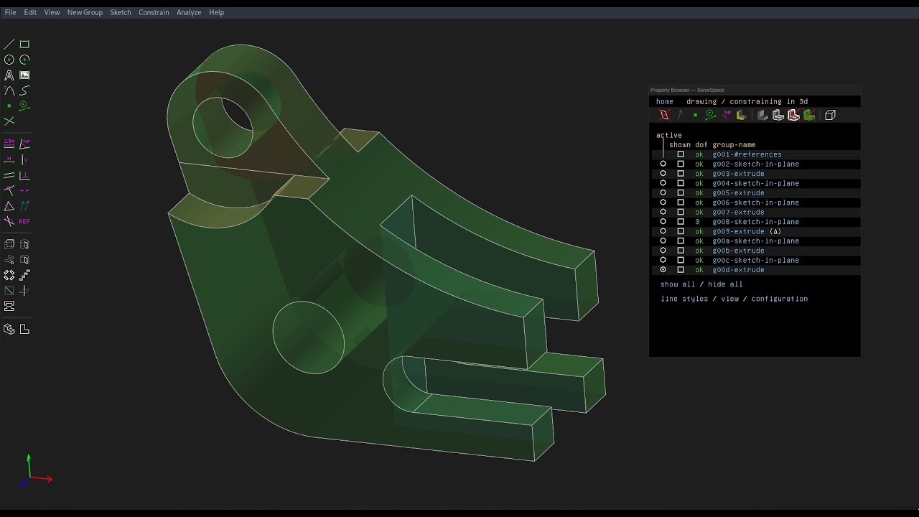Create Step rotating group

point(9,275)
